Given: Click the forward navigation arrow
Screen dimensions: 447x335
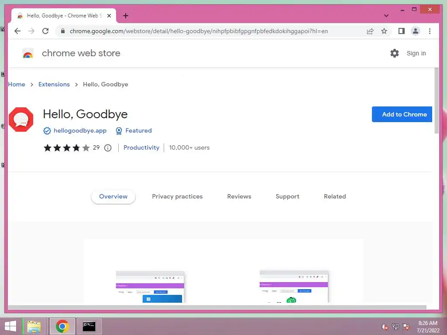Looking at the screenshot, I should (x=31, y=31).
